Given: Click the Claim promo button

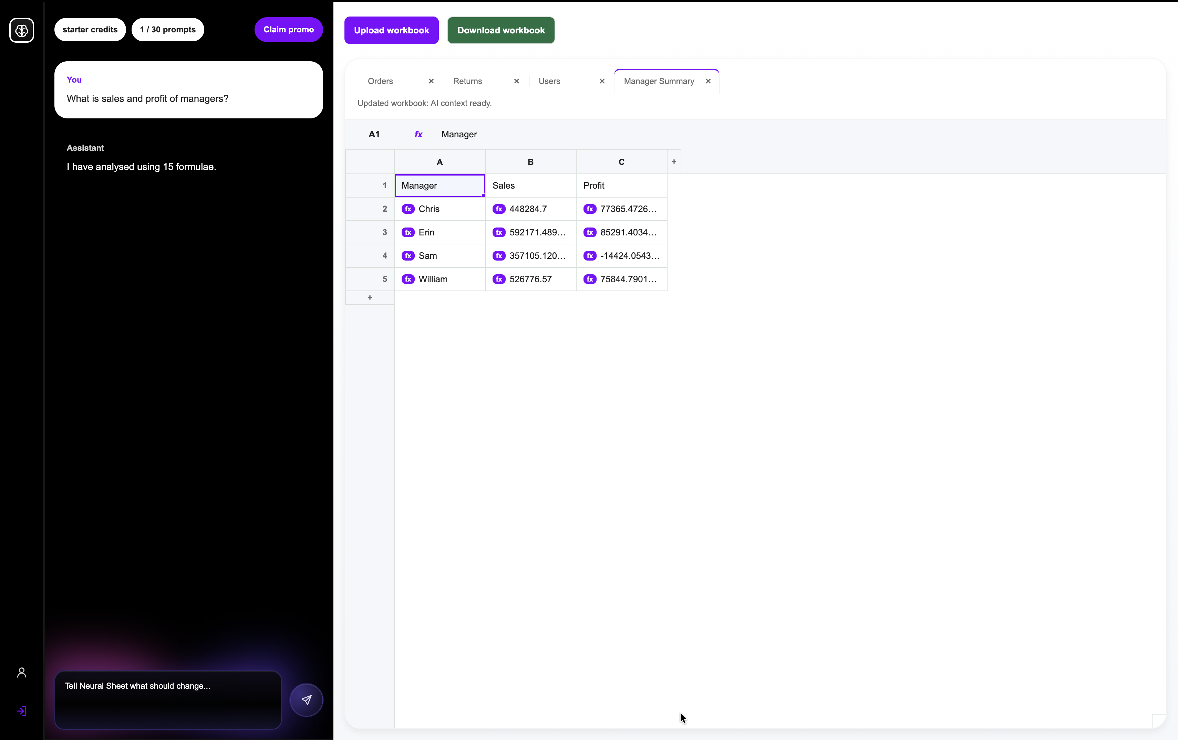Looking at the screenshot, I should pos(289,30).
